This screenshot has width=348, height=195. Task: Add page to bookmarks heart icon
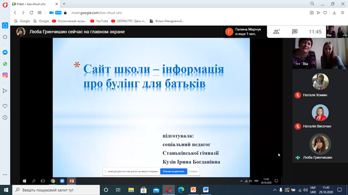[x=325, y=12]
